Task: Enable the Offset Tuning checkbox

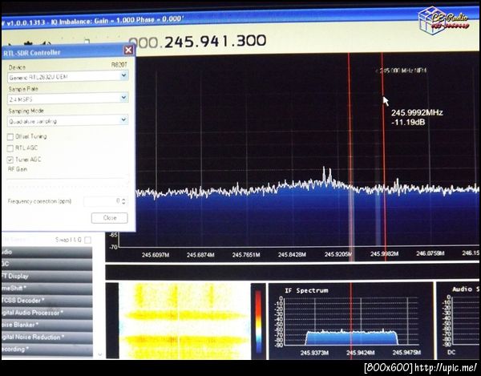Action: pyautogui.click(x=10, y=137)
